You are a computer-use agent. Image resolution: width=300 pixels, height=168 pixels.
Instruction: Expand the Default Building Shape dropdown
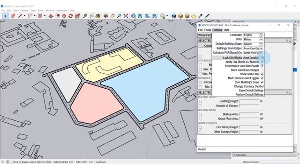(x=253, y=44)
